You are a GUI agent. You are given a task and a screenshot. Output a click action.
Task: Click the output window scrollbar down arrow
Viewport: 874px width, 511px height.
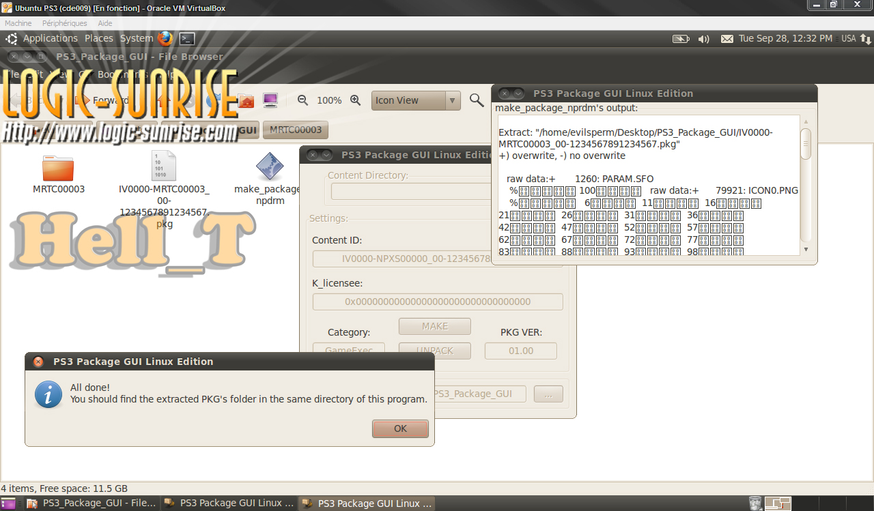(806, 249)
